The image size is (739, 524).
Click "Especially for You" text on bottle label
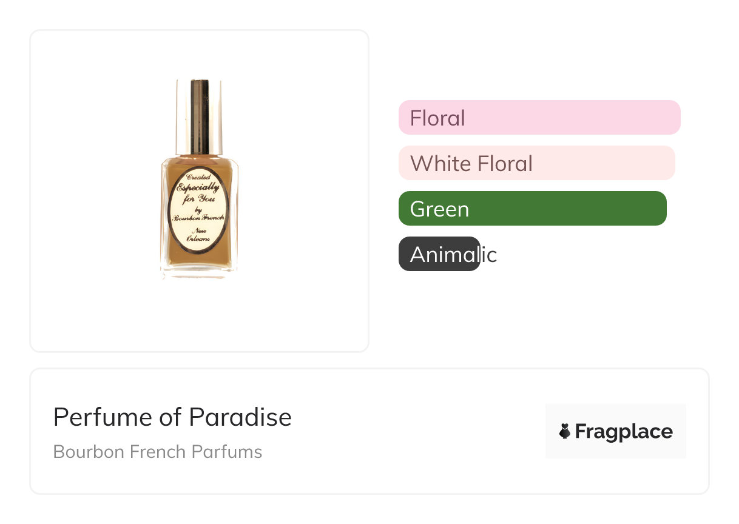point(198,192)
